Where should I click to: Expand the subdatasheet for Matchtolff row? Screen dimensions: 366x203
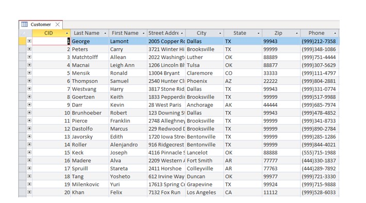tap(29, 57)
